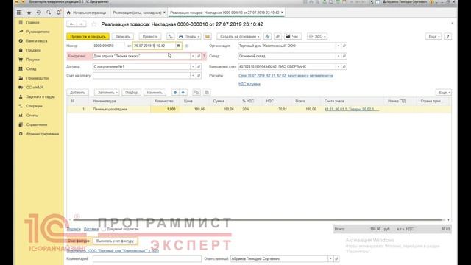Open Контрагент record with open-form icon
Image resolution: width=471 pixels, height=265 pixels.
tap(199, 56)
